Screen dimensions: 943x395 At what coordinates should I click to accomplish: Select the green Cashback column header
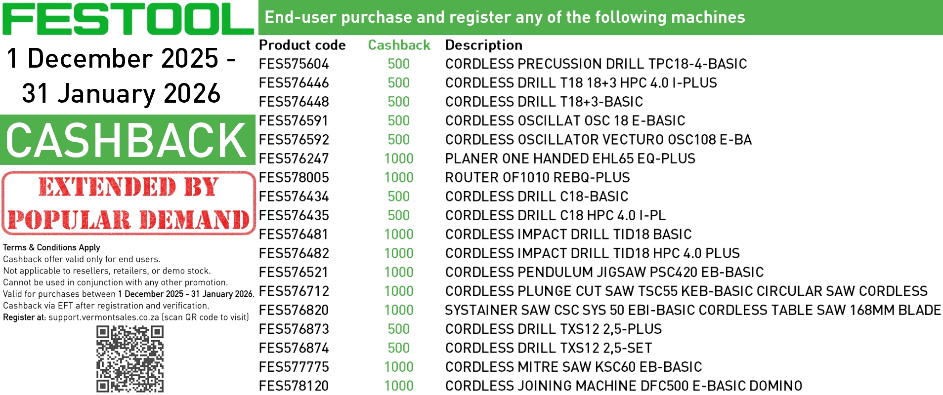tap(399, 45)
